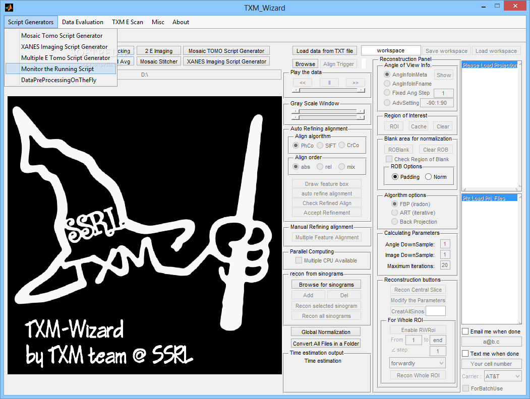Viewport: 530px width, 399px height.
Task: Click the workspace name field
Action: (391, 50)
